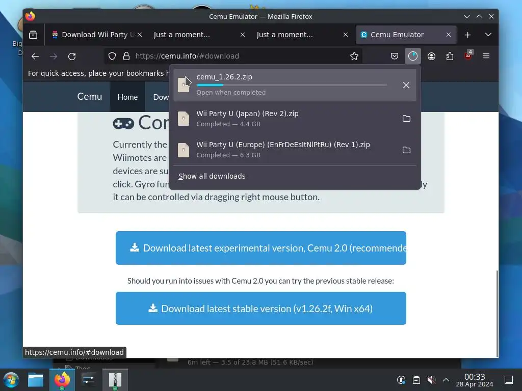Open the Firefox hamburger application menu

486,56
